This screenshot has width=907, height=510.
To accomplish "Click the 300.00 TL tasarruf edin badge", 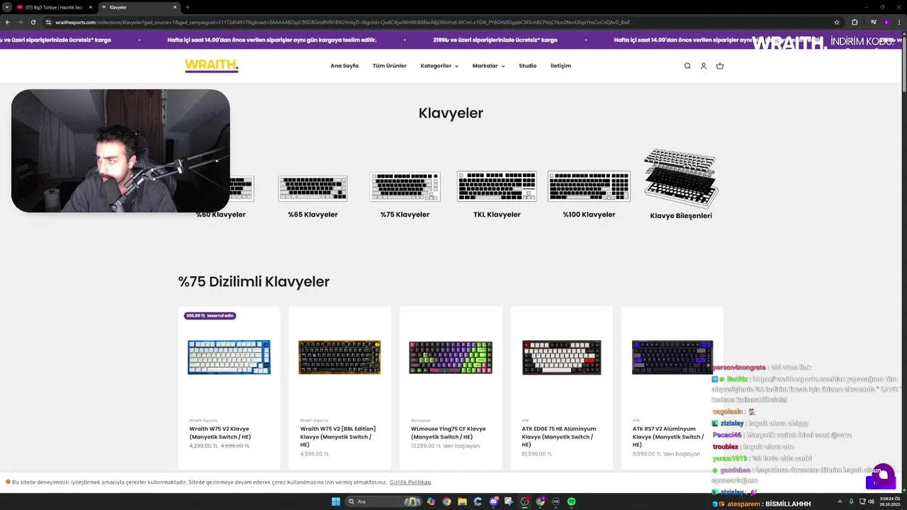I will click(x=210, y=315).
